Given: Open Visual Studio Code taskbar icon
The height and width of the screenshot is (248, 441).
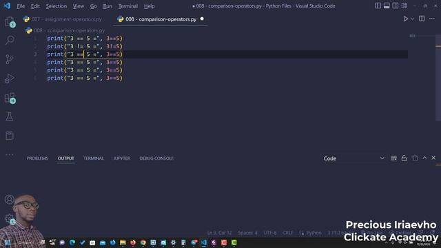Looking at the screenshot, I should pyautogui.click(x=204, y=242).
